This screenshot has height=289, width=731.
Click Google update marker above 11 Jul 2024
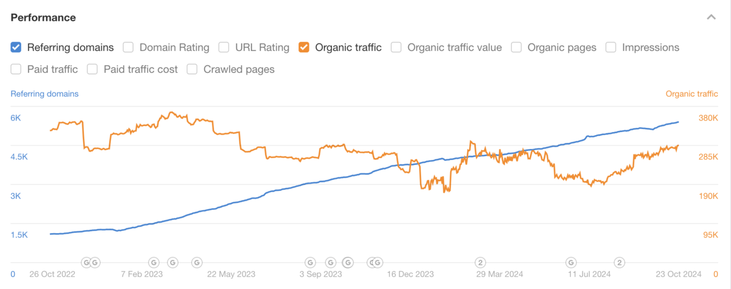(571, 262)
